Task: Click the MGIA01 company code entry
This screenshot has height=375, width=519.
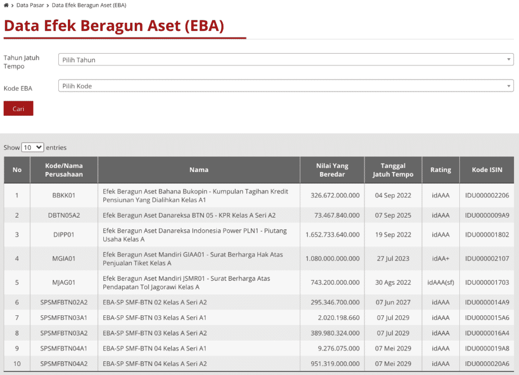Action: click(64, 259)
